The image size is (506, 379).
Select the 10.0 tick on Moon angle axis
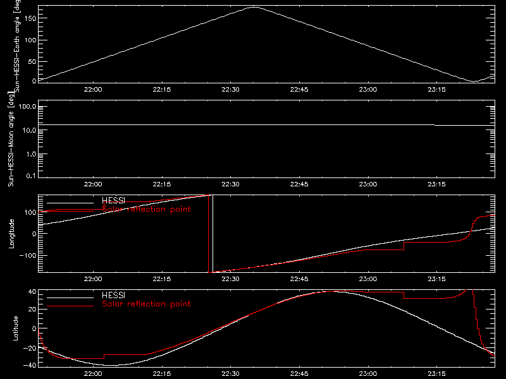pyautogui.click(x=29, y=131)
